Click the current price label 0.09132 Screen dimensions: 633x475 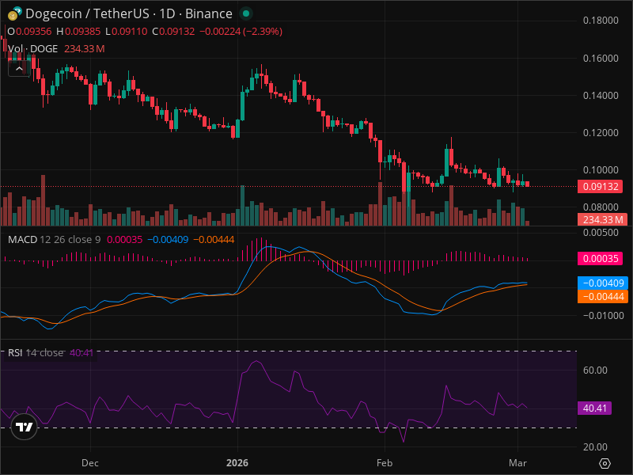(x=600, y=187)
